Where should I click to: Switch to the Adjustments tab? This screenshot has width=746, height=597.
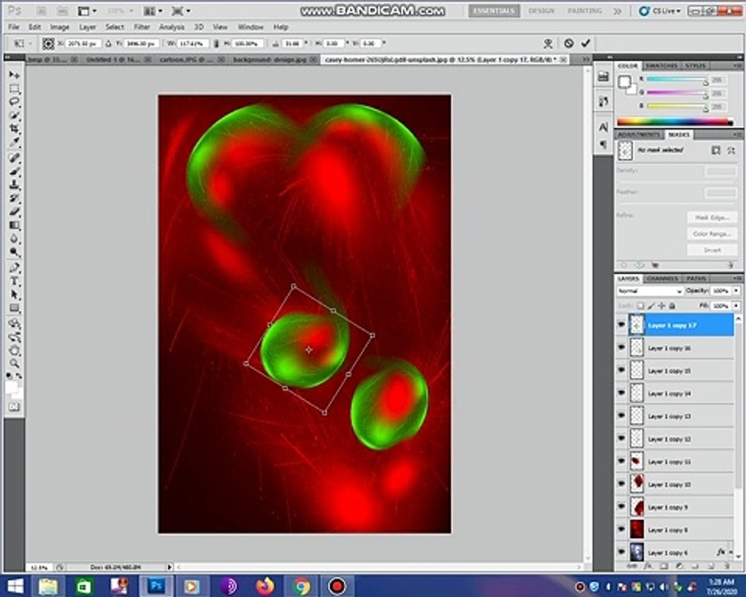point(639,134)
